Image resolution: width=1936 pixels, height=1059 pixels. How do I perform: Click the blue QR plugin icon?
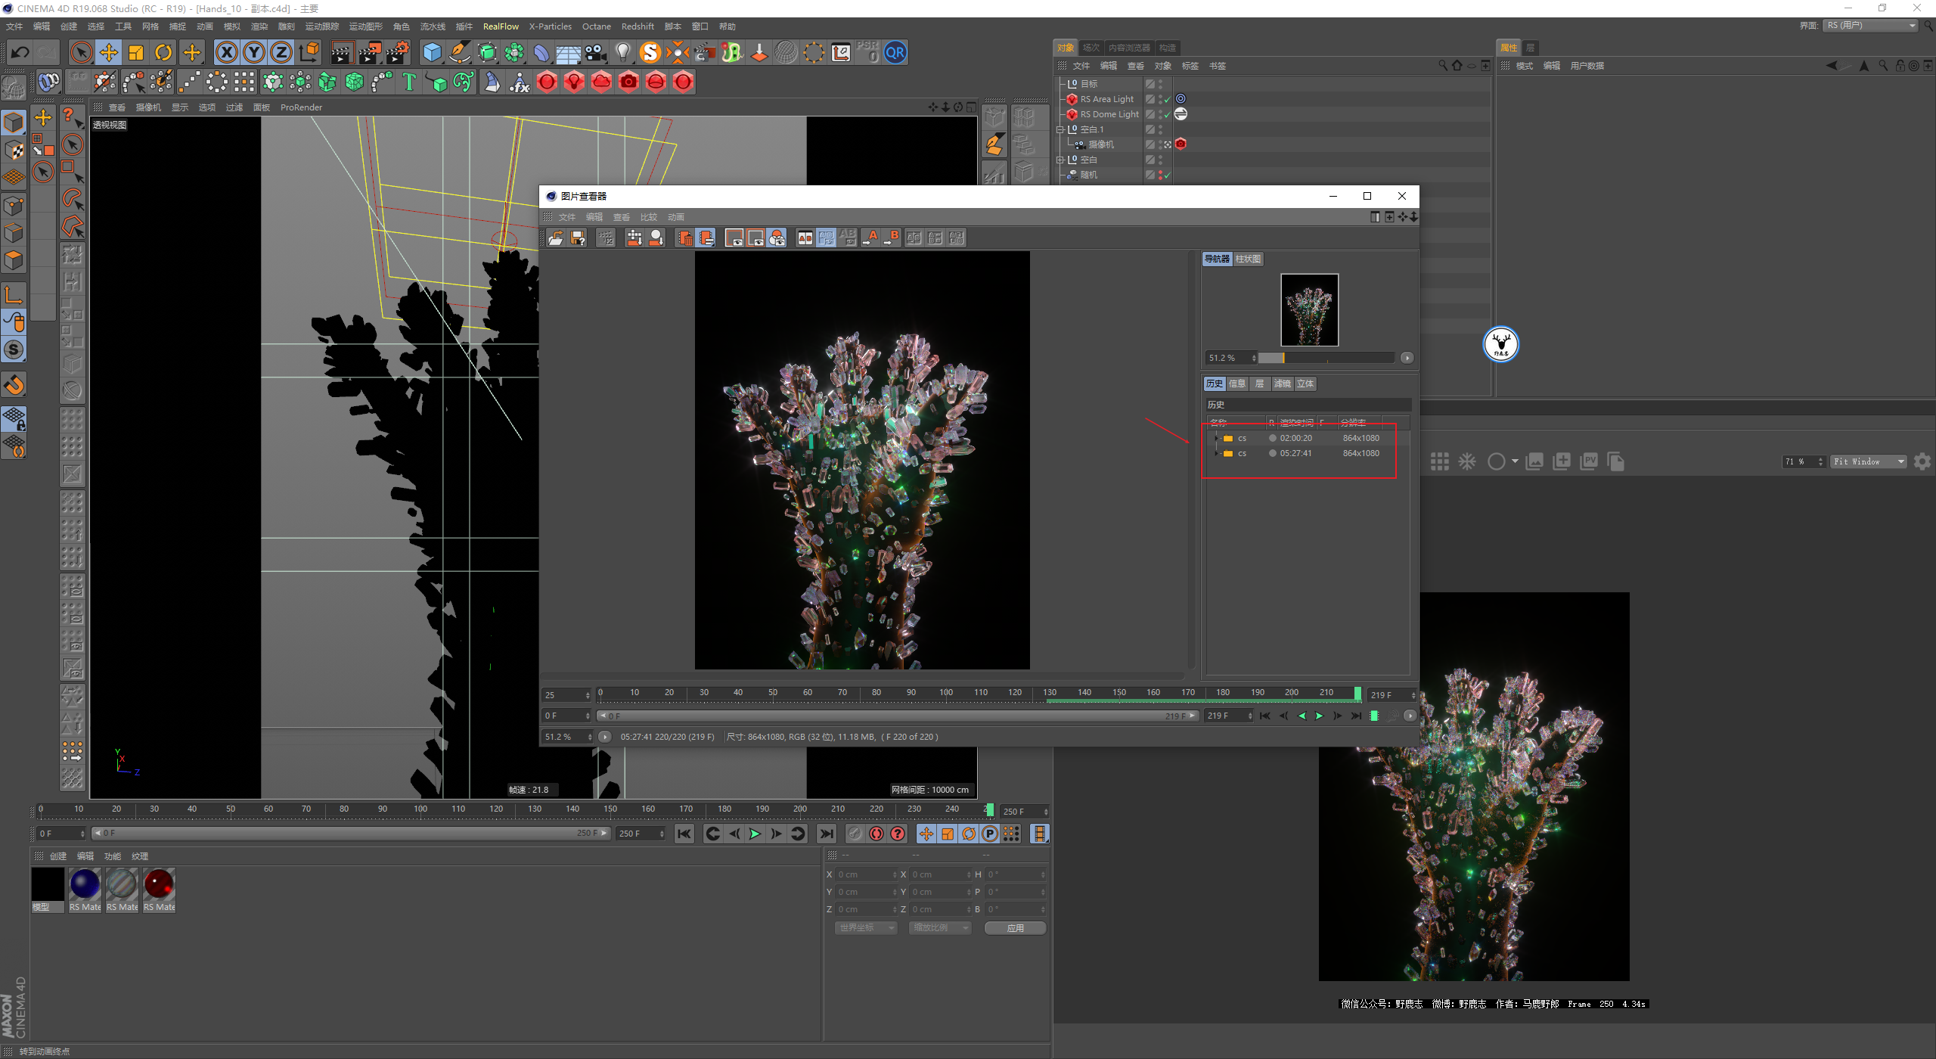tap(895, 52)
